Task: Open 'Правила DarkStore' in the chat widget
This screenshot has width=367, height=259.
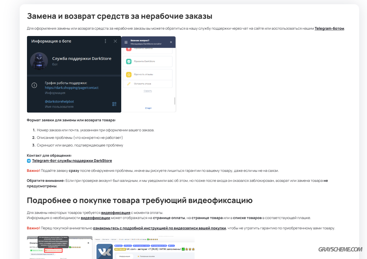Action: click(148, 61)
